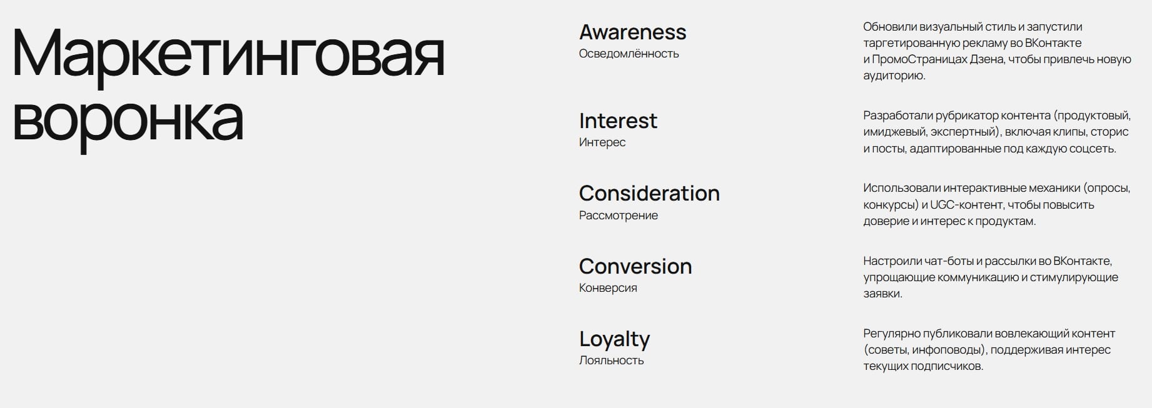Click the paragraph starting "Использовали интерактивные механики"

tap(996, 204)
